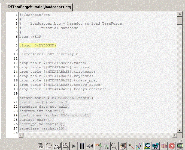Click the 'racetype varchar(40),' line
185x150 pixels.
(x=42, y=124)
